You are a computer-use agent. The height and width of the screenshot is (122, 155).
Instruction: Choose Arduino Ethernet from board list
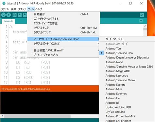(116, 94)
